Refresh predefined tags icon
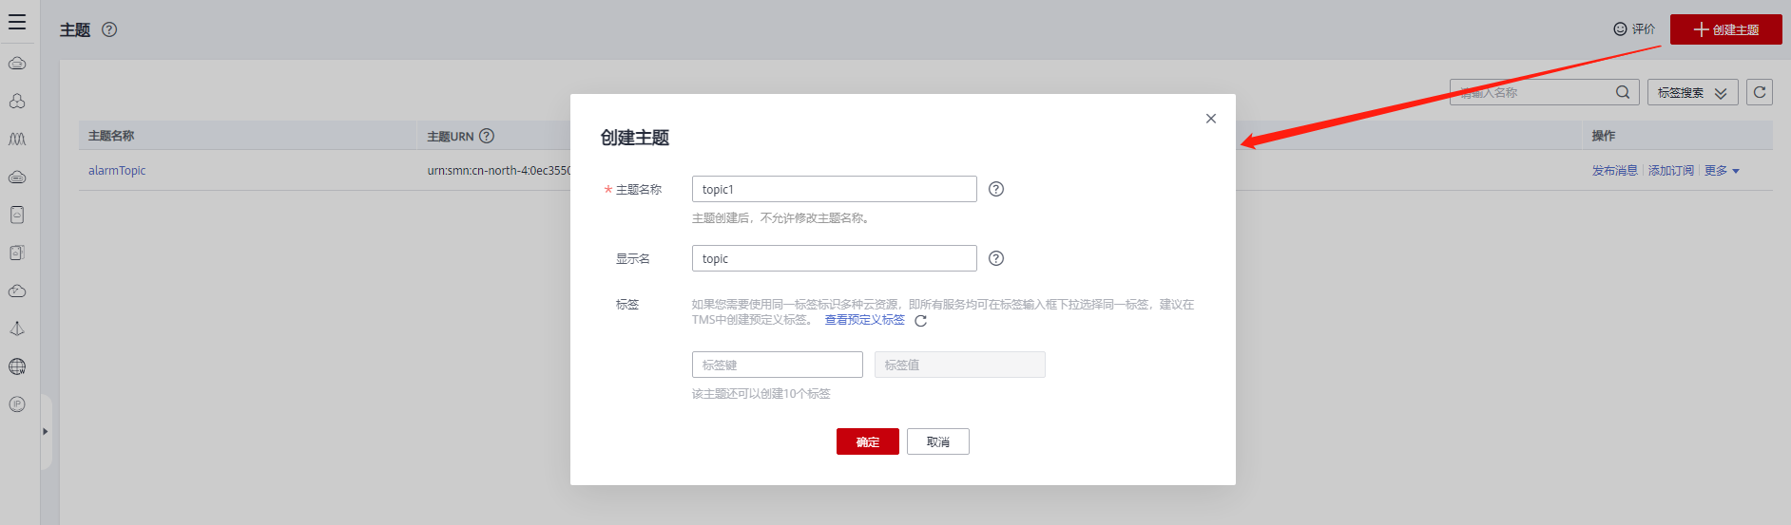 pos(920,321)
